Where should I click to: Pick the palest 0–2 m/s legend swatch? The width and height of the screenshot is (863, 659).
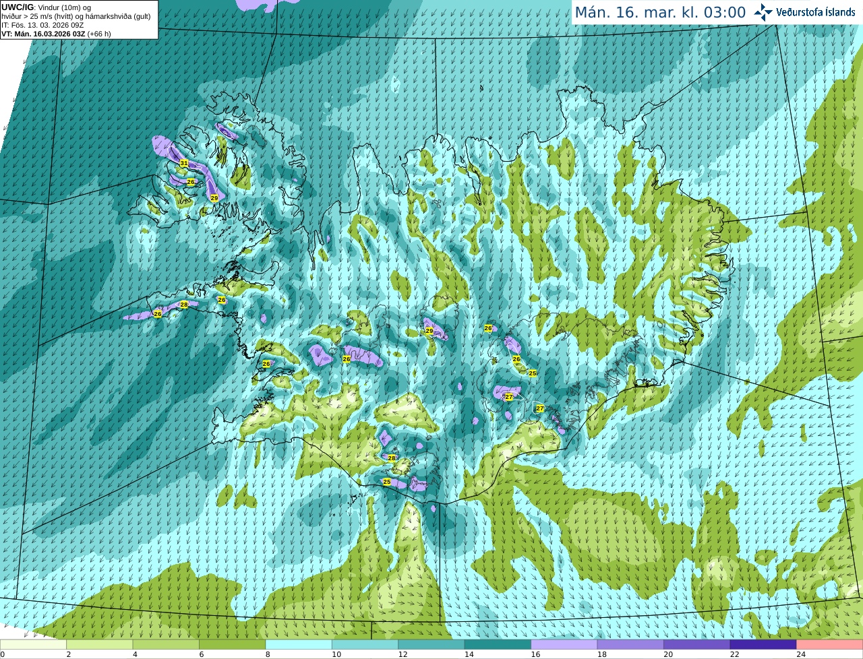pos(34,645)
